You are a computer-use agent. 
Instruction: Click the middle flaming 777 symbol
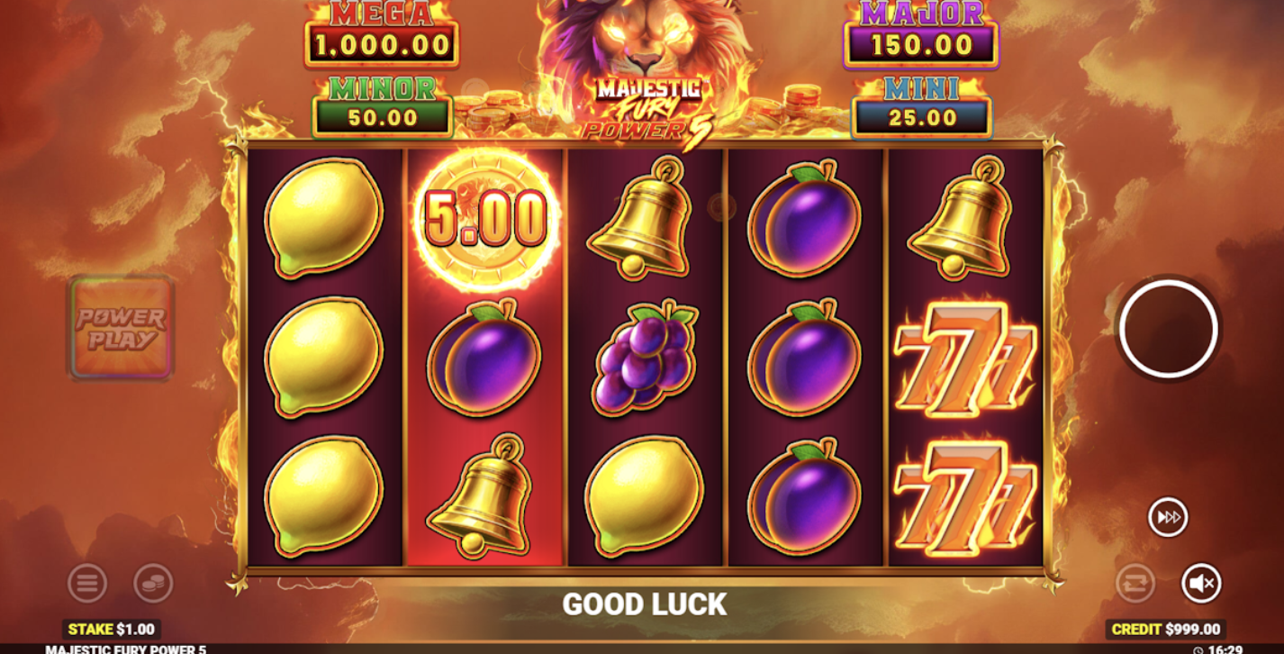click(965, 359)
